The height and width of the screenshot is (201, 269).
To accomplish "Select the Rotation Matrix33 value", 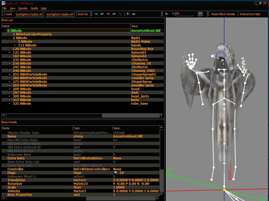I will pos(131,184).
